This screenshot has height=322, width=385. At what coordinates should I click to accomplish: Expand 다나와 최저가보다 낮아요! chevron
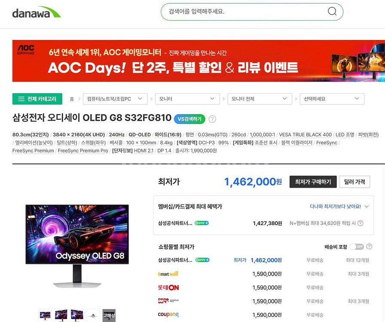point(367,207)
